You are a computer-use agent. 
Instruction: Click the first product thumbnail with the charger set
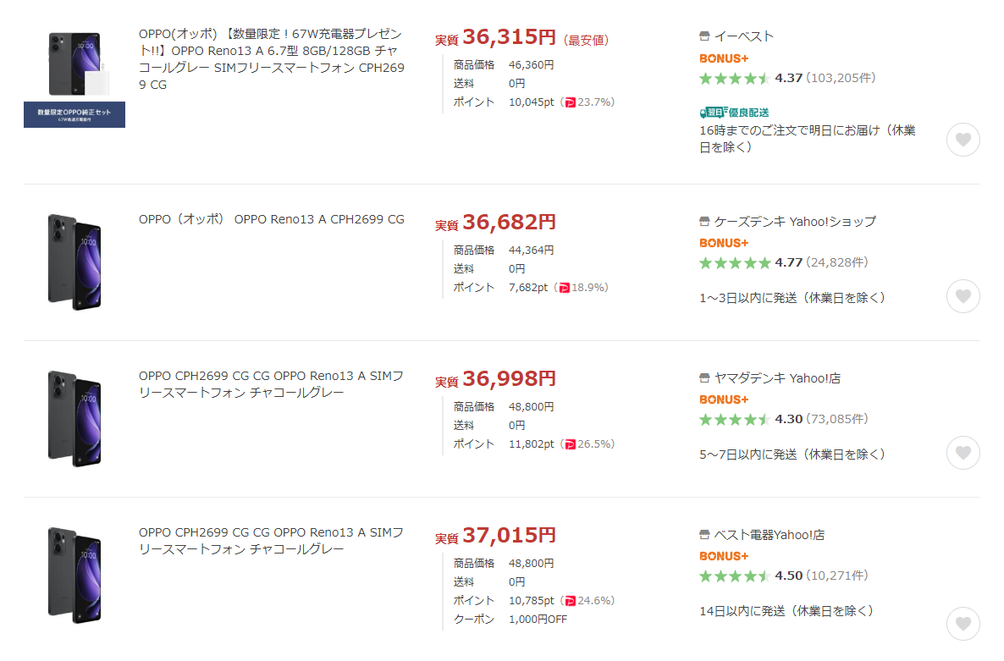(74, 78)
